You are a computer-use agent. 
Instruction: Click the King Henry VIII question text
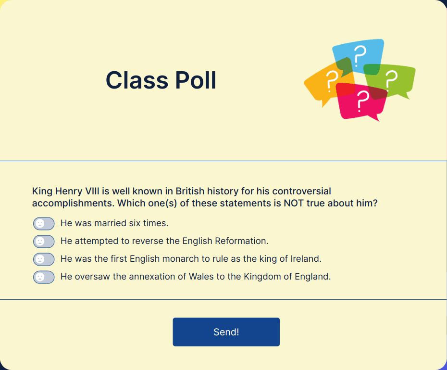pos(205,197)
